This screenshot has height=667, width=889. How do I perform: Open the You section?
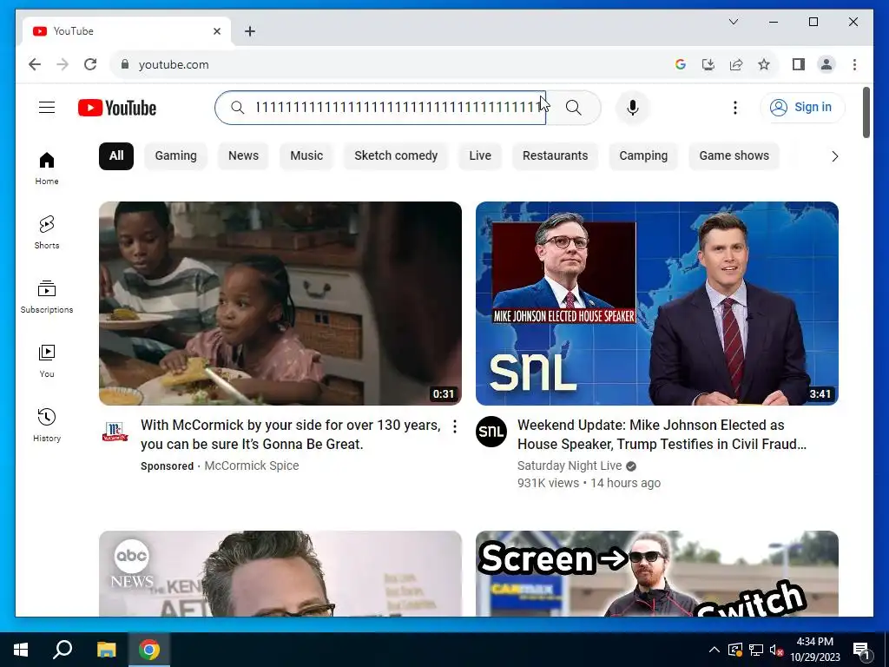[x=47, y=360]
